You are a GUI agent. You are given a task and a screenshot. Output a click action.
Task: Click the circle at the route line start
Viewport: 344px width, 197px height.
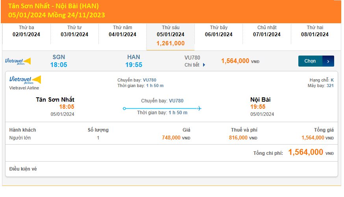tap(124, 108)
